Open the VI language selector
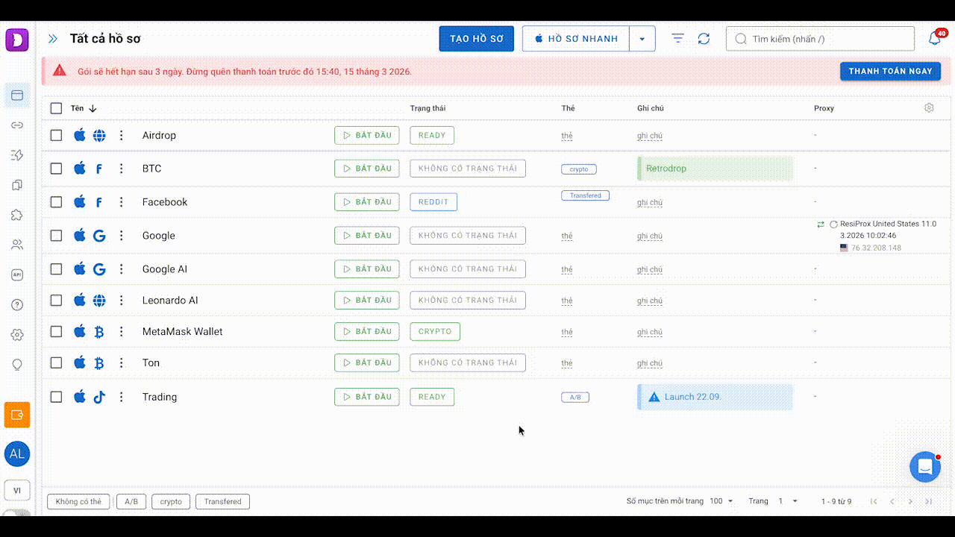Screen dimensions: 955x537 17,490
